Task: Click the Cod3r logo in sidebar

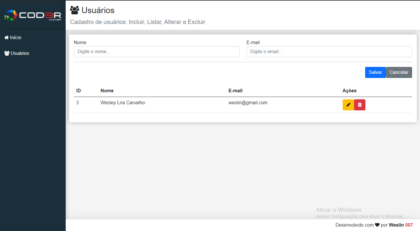Action: tap(33, 15)
